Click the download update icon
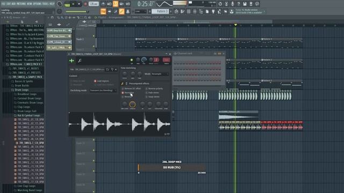Image resolution: width=344 pixels, height=193 pixels. (232, 12)
